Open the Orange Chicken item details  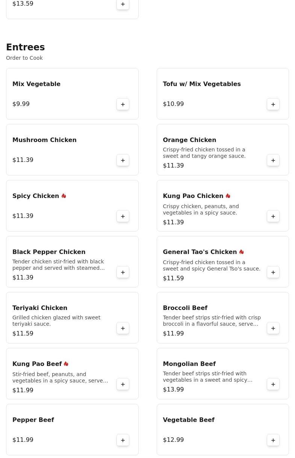189,140
